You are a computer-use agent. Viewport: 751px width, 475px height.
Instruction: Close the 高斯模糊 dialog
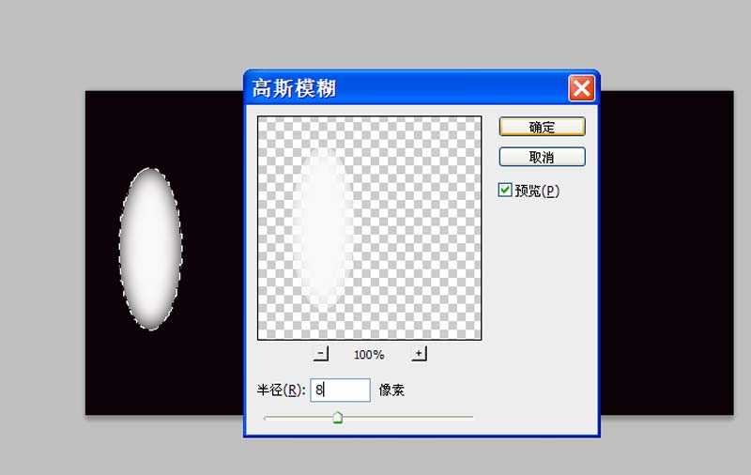(581, 88)
